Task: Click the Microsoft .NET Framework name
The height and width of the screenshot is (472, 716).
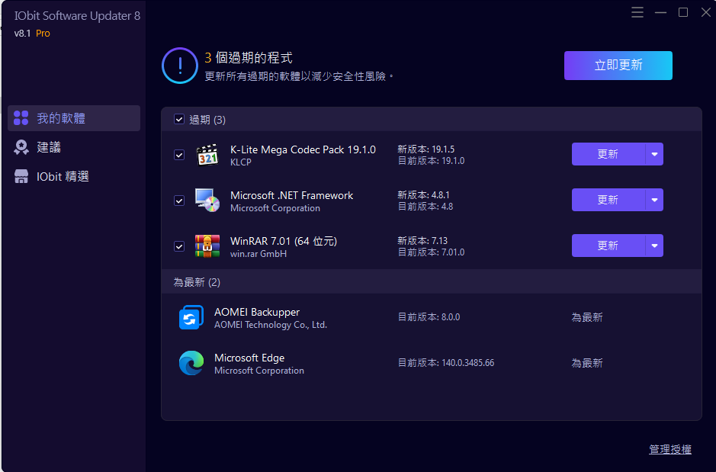Action: (291, 195)
